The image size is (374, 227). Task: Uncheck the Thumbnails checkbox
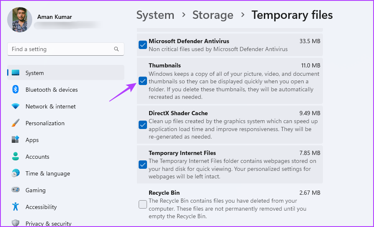pos(143,81)
